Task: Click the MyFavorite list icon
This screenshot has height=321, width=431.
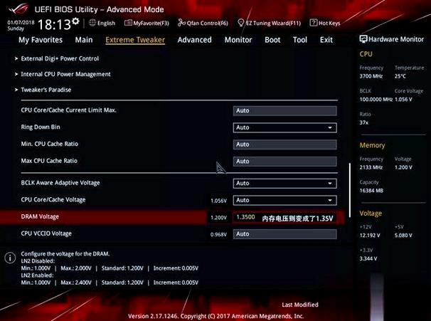Action: point(128,23)
